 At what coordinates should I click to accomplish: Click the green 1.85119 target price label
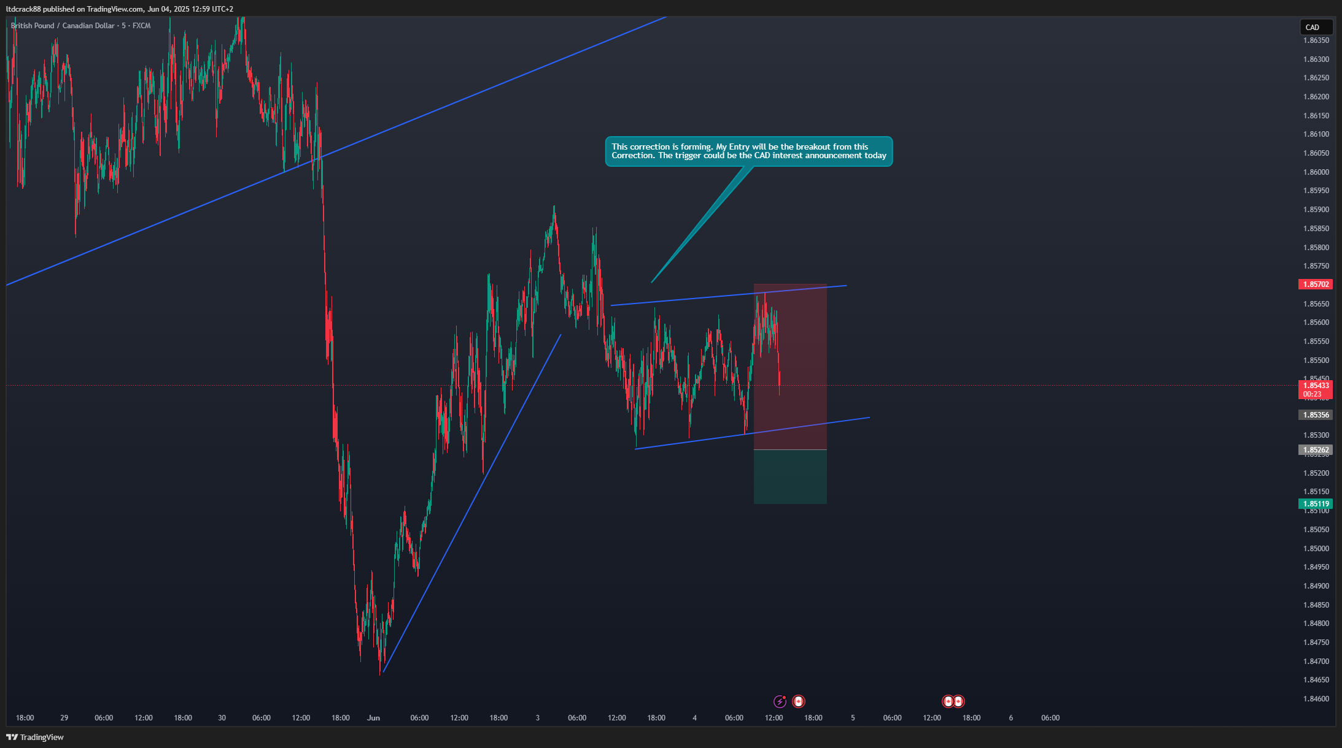tap(1316, 504)
